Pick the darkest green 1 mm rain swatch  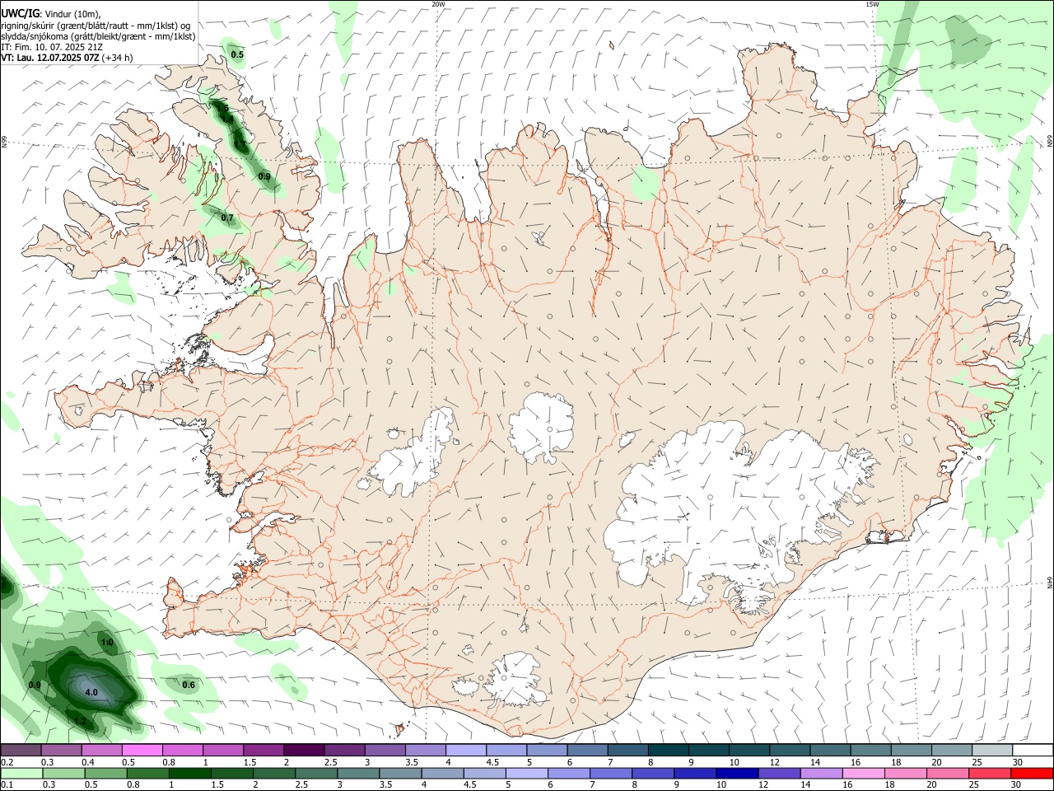[x=190, y=773]
